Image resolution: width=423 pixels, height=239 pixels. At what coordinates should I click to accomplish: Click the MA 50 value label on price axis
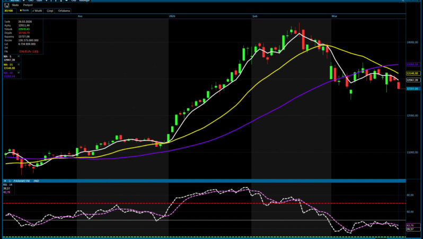point(412,64)
